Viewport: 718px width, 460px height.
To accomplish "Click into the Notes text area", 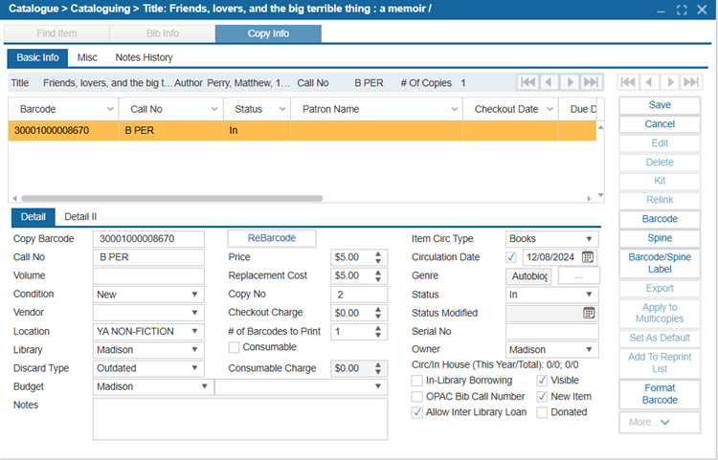I will (x=240, y=419).
